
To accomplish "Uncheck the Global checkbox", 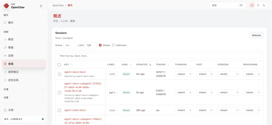I will coord(100,45).
